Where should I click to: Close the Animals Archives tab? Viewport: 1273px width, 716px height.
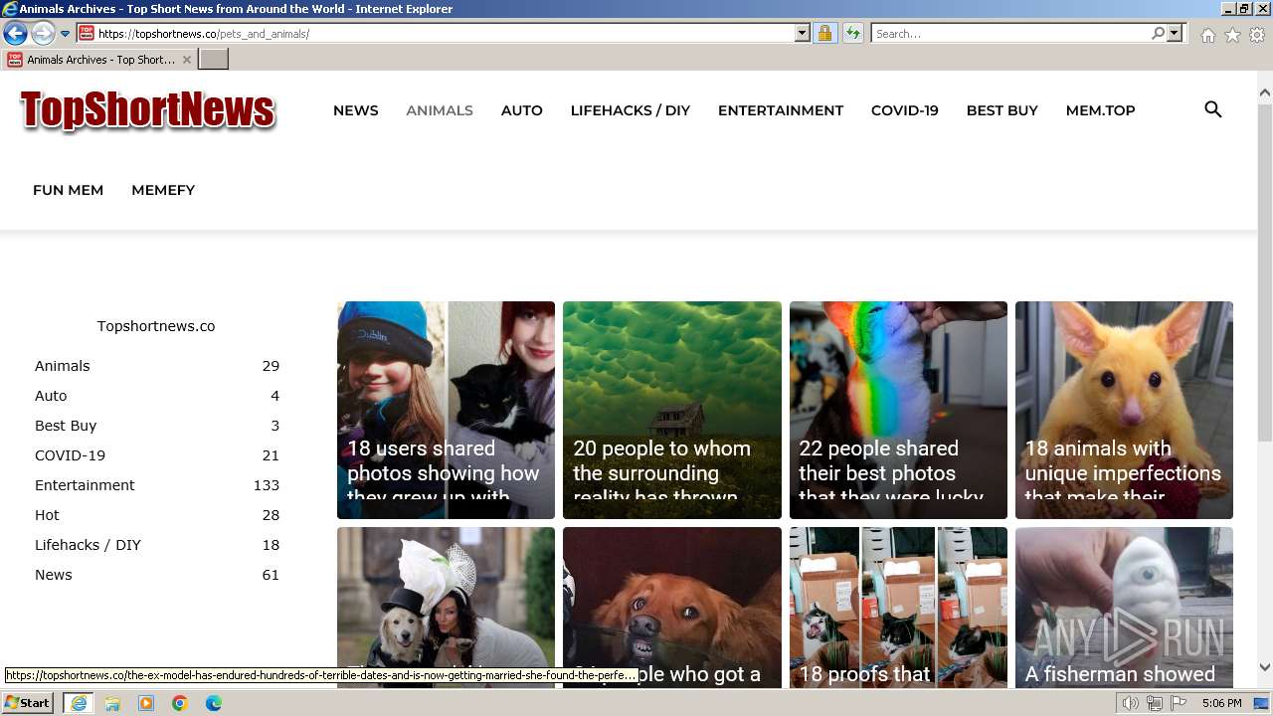(x=186, y=60)
